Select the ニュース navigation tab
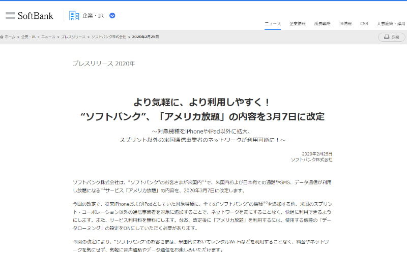407x255 pixels. click(273, 23)
